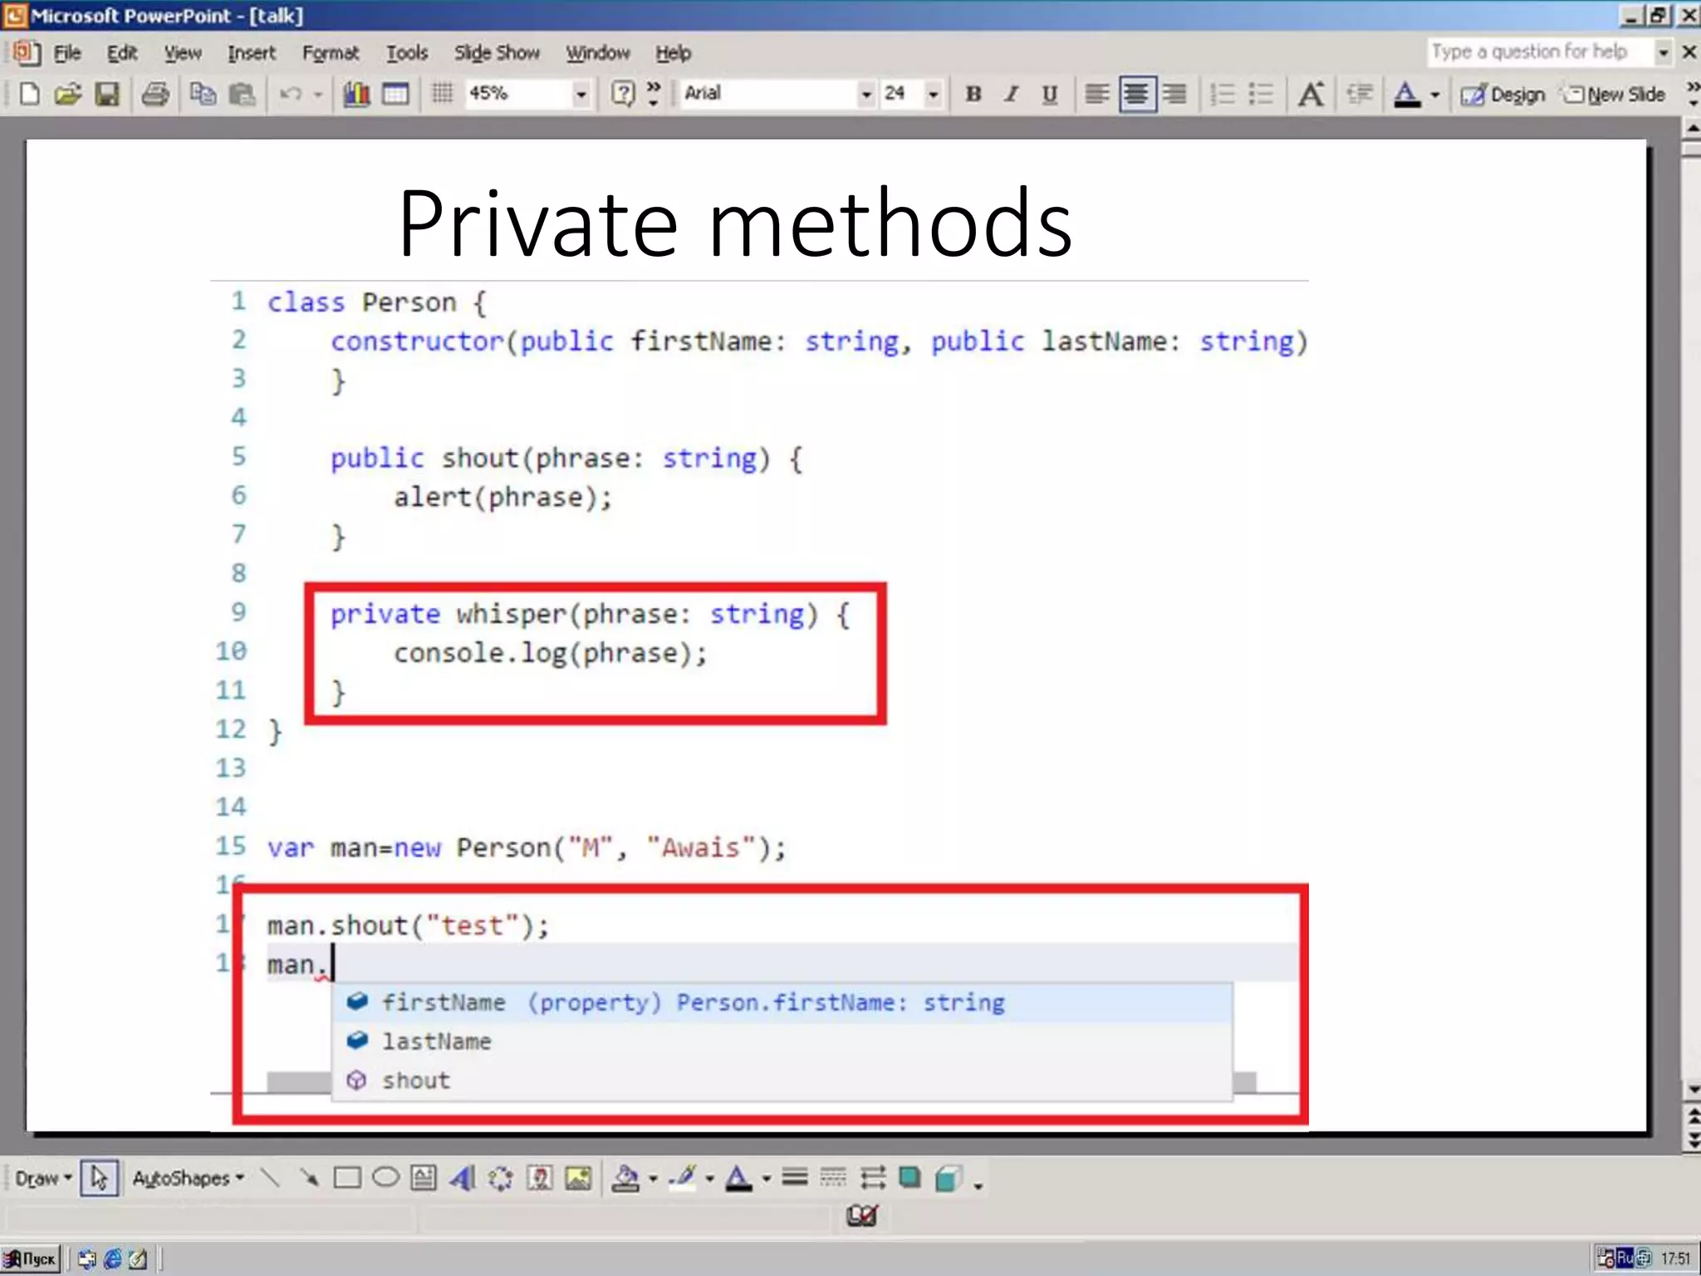Insert a Text Box

424,1178
